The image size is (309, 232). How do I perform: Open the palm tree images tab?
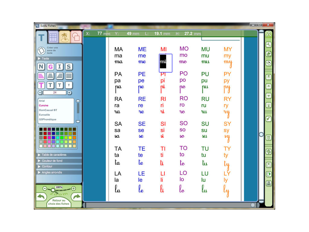[64, 37]
